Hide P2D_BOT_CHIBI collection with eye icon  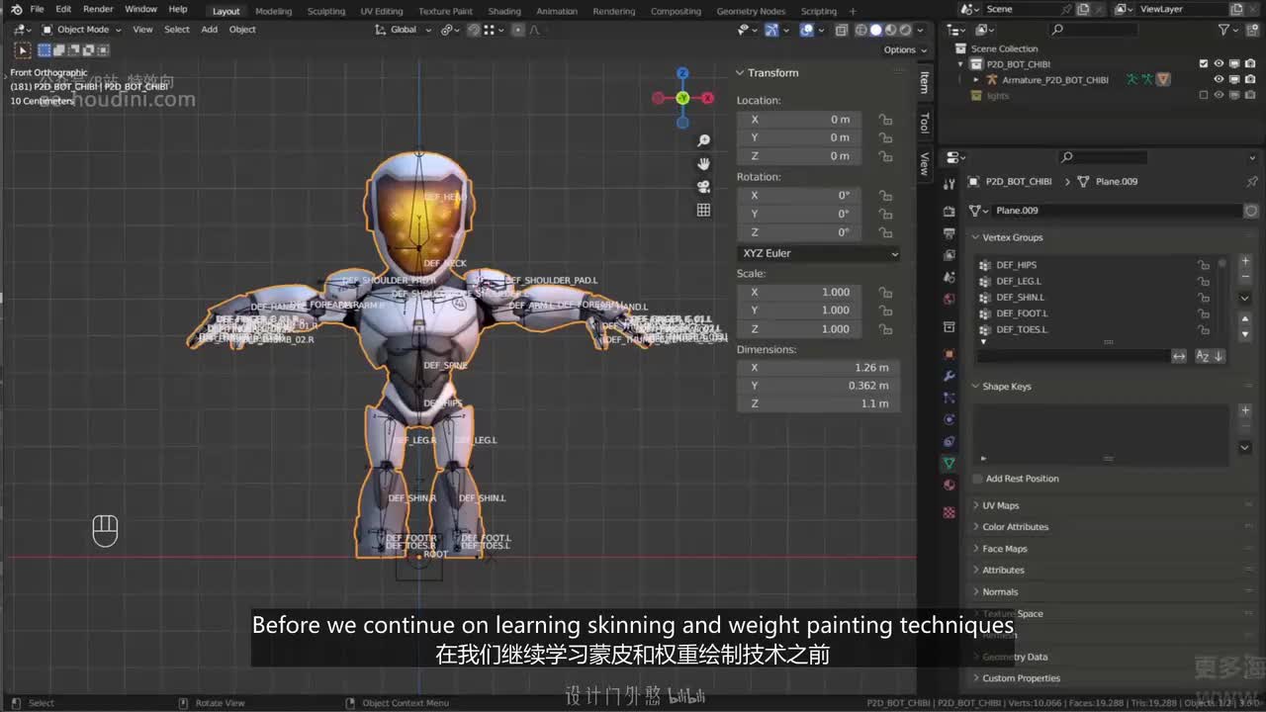pos(1220,63)
